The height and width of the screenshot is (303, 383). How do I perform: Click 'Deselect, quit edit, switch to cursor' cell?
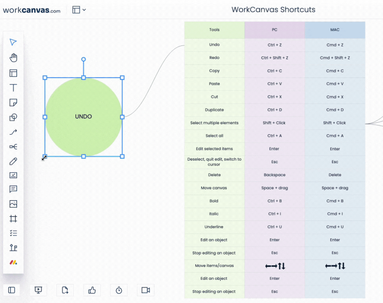(214, 162)
